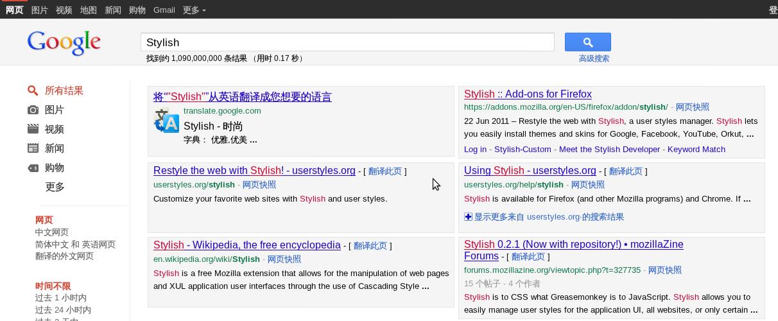778x321 pixels.
Task: Filter results to 过去 24 小时内
Action: pyautogui.click(x=63, y=310)
